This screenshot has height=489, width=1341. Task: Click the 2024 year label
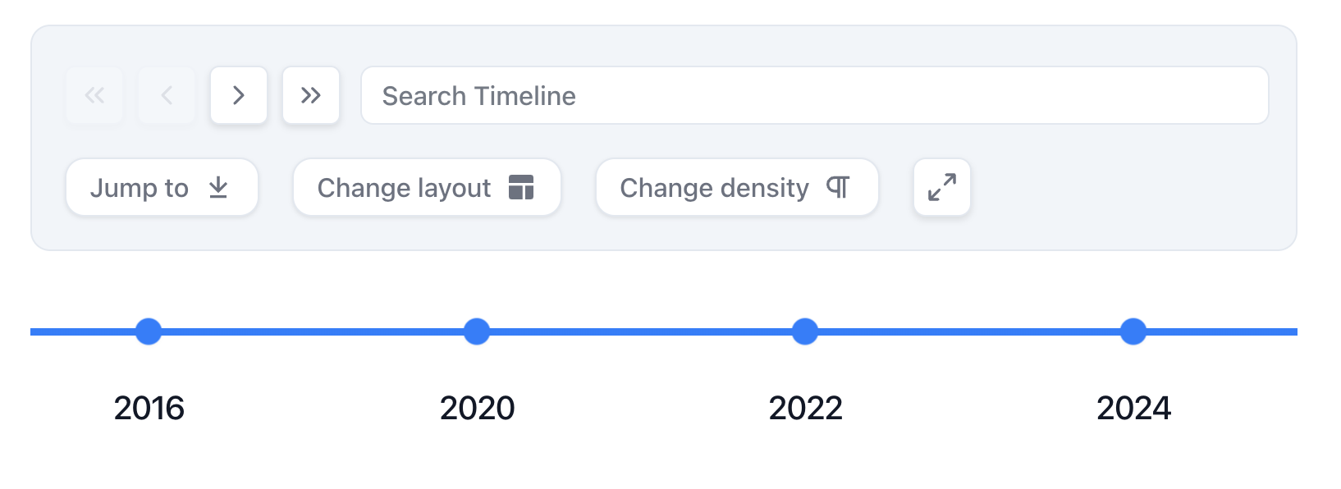[x=1134, y=408]
